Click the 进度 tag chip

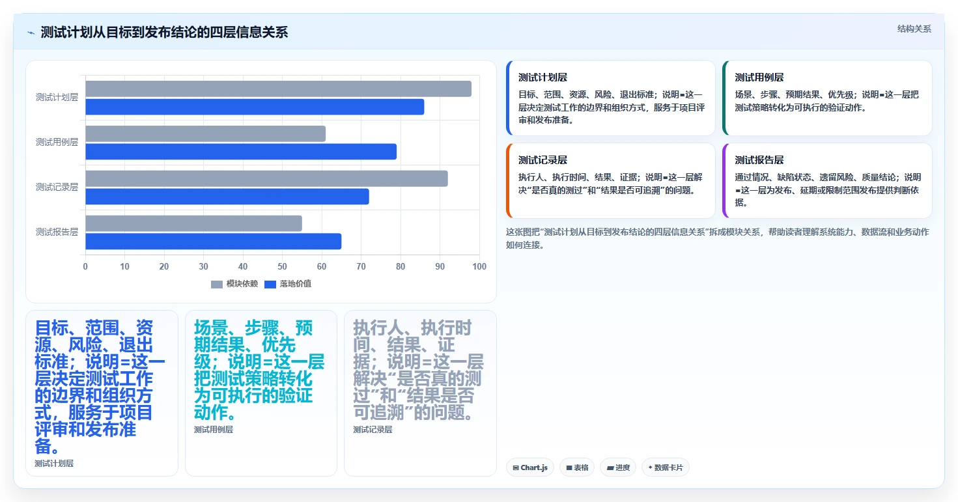(618, 467)
